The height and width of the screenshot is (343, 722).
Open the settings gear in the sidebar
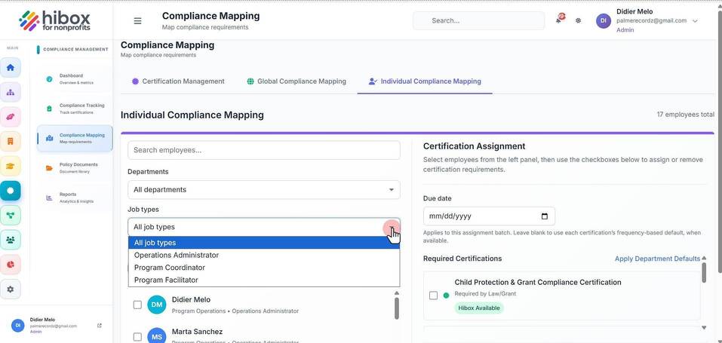(10, 289)
